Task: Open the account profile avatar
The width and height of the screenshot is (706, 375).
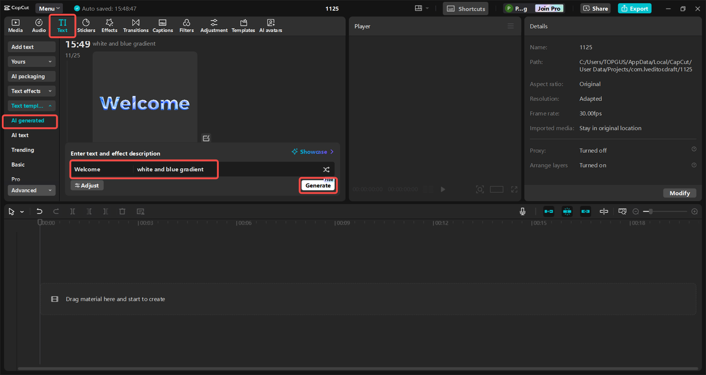Action: (x=508, y=8)
